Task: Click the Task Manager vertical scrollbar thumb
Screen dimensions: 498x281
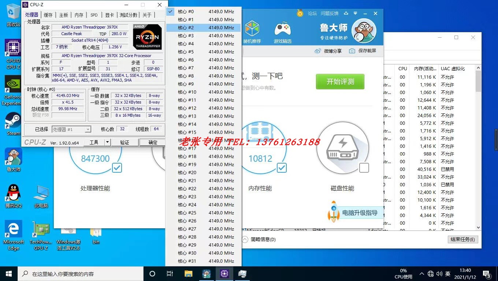Action: 478,81
